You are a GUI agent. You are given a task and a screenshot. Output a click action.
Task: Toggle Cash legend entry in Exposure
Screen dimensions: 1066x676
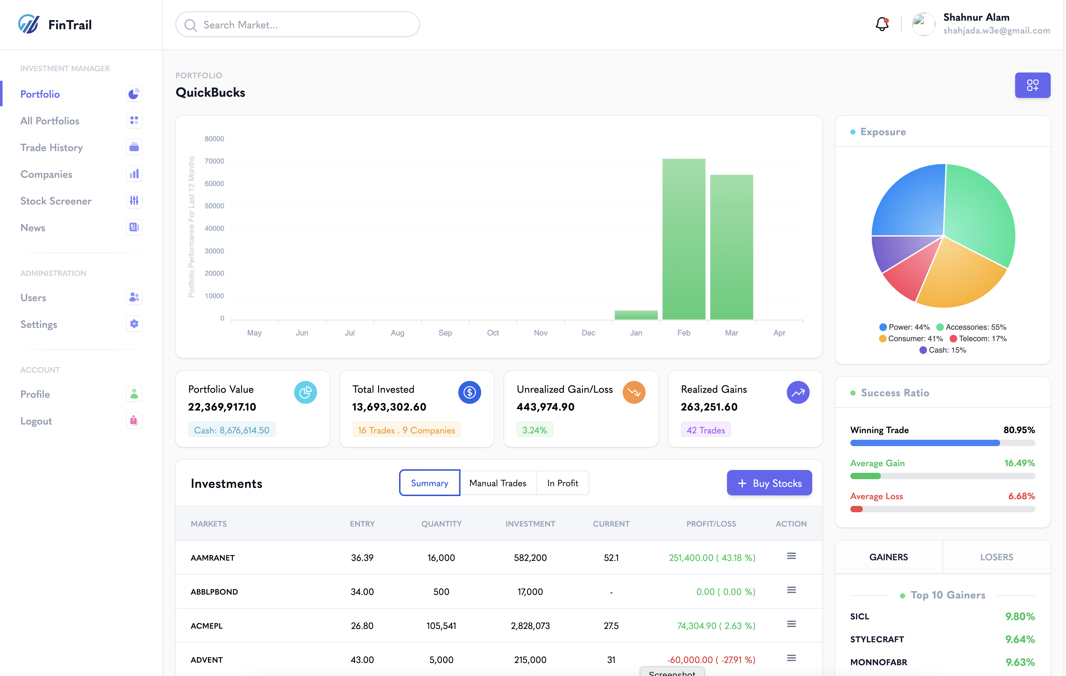click(x=943, y=350)
